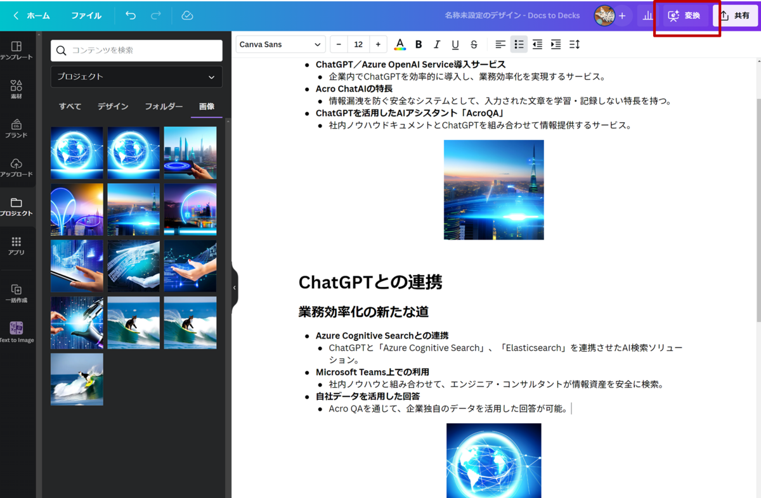Toggle bold formatting
Image resolution: width=761 pixels, height=498 pixels.
coord(419,44)
